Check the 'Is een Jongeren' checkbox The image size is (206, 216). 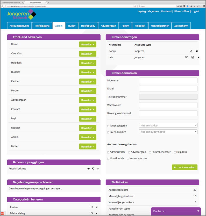pyautogui.click(x=108, y=126)
